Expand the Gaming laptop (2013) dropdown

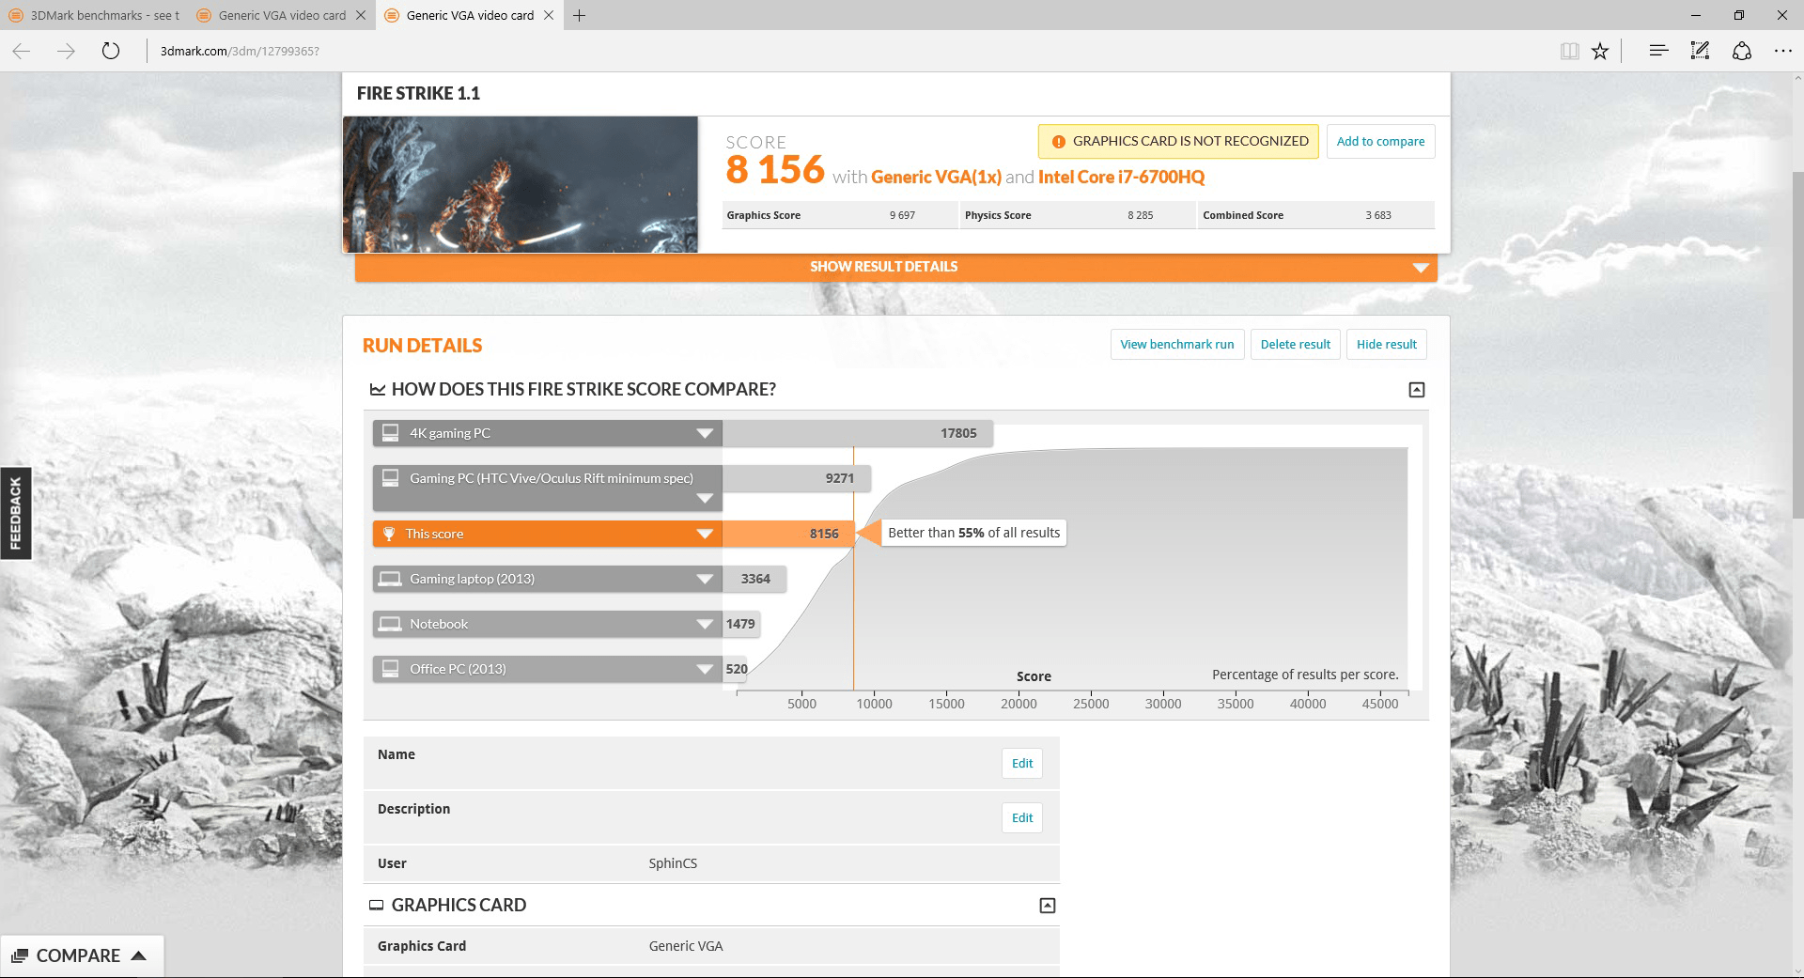[x=705, y=579]
